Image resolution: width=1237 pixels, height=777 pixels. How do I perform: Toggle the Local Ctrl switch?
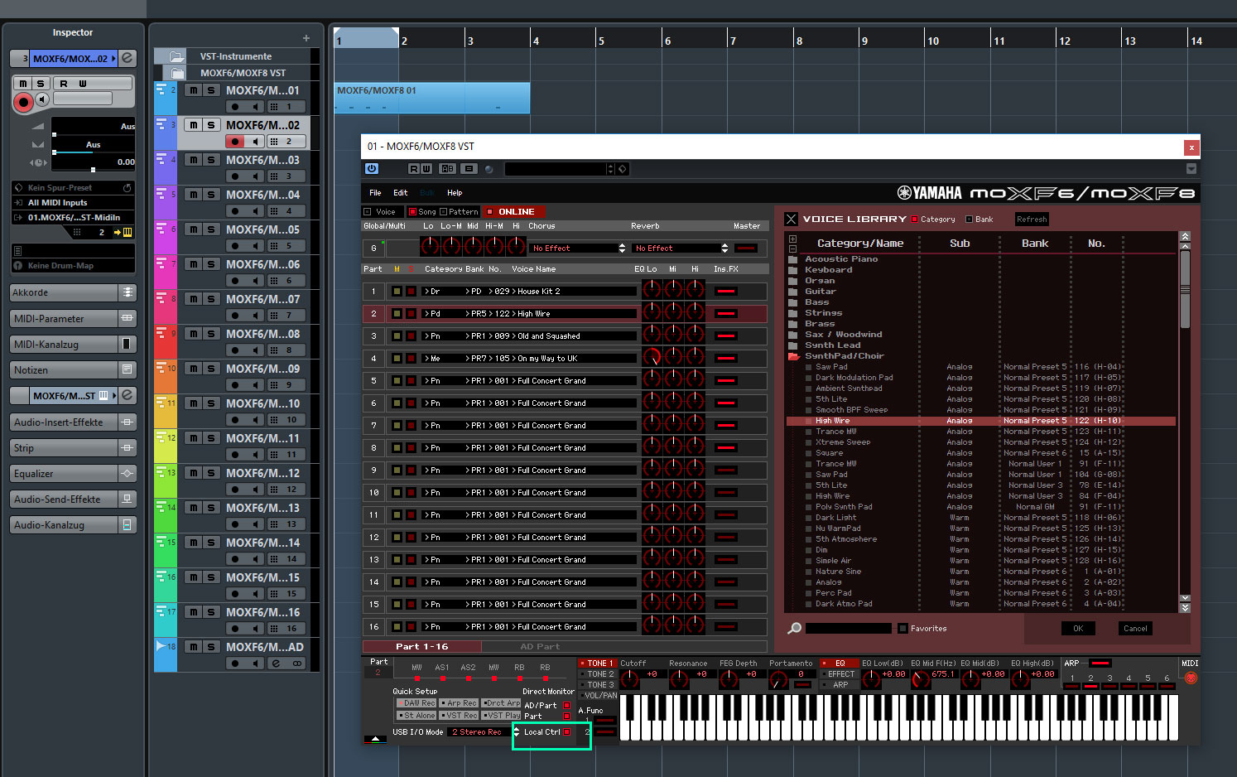[567, 732]
